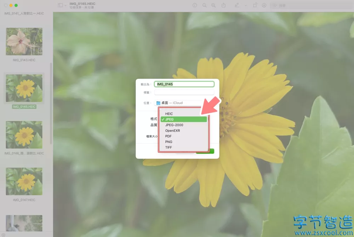This screenshot has width=354, height=237.
Task: Click the rotate icon in toolbar
Action: pos(255,5)
